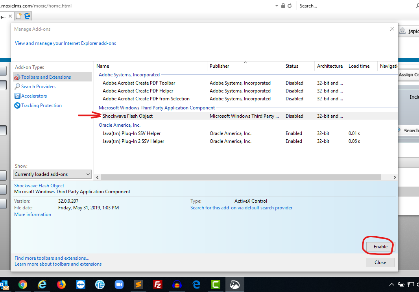This screenshot has height=292, width=419.
Task: Open Internet Explorer from the taskbar
Action: point(42,285)
